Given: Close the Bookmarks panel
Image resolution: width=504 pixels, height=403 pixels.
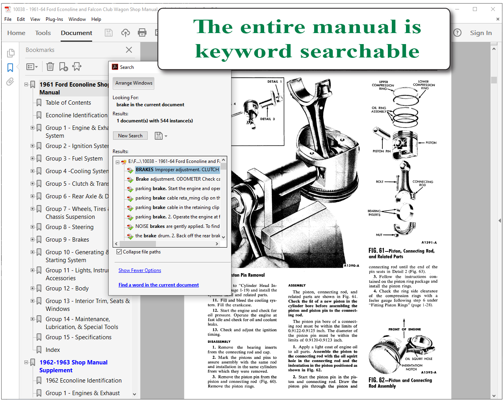Looking at the screenshot, I should 129,50.
